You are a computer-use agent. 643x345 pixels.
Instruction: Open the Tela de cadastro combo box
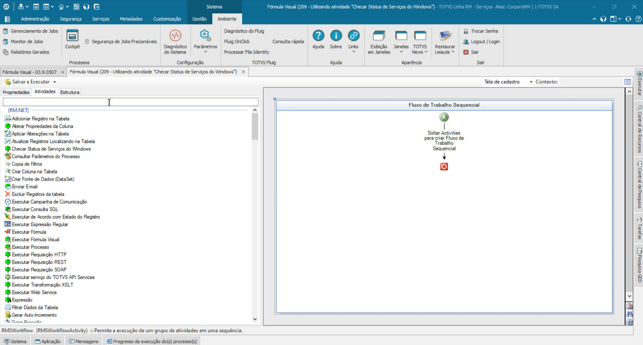[508, 82]
